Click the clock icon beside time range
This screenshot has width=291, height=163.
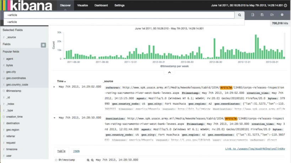[x=285, y=5]
